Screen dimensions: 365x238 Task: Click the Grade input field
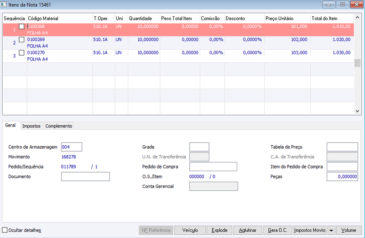coord(199,147)
